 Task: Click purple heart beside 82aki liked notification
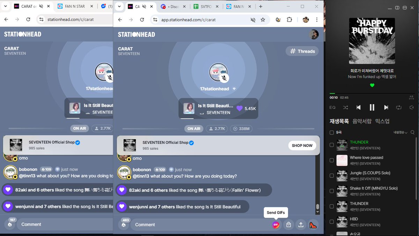tap(122, 190)
